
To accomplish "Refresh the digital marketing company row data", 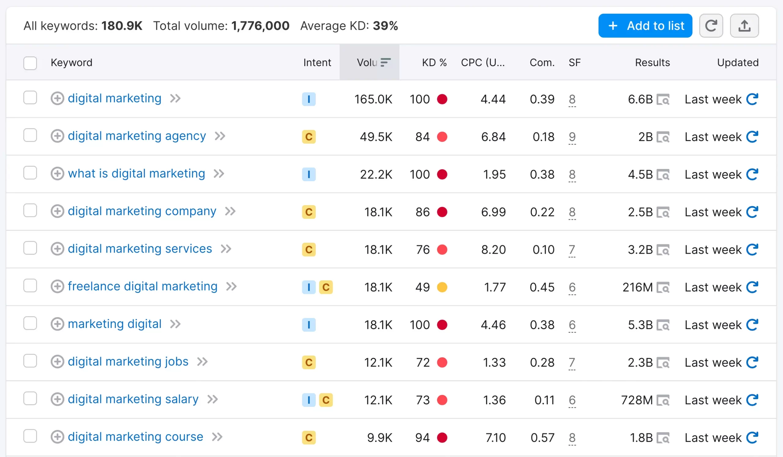I will pyautogui.click(x=752, y=212).
